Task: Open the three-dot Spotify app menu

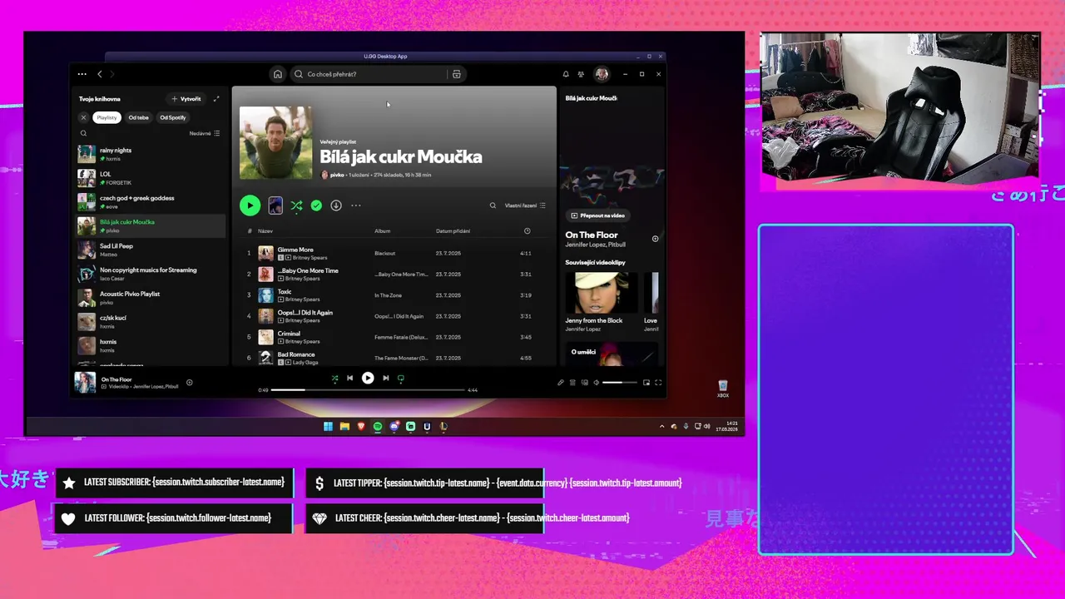Action: point(82,74)
